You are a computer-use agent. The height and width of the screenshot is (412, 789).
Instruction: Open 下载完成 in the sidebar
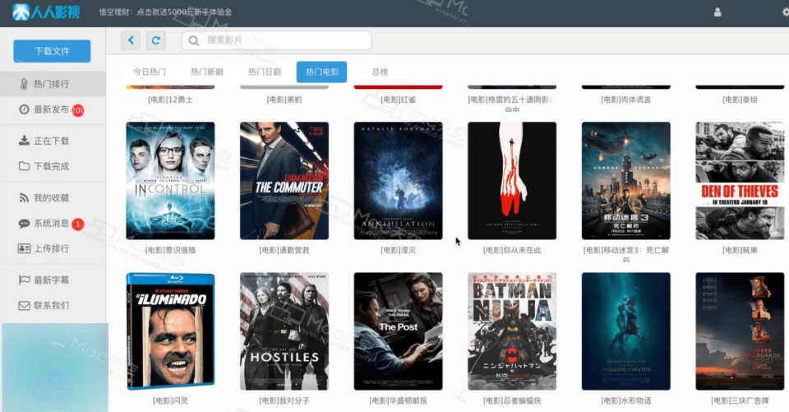point(53,166)
